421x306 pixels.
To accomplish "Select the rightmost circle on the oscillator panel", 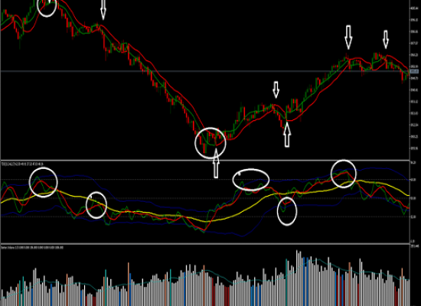I will 344,174.
